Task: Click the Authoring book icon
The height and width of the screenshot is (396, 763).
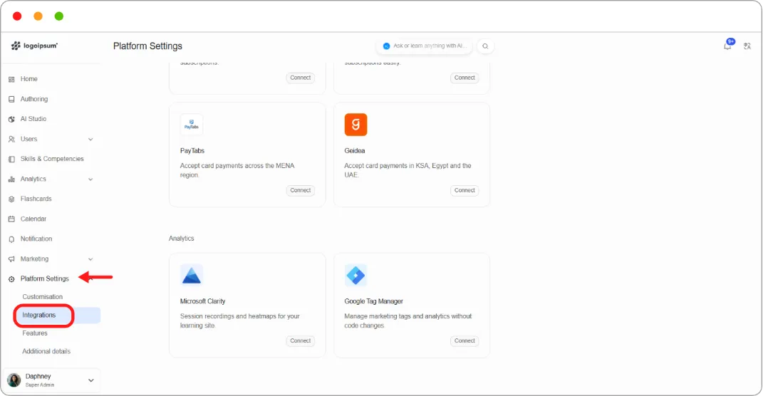Action: coord(11,99)
